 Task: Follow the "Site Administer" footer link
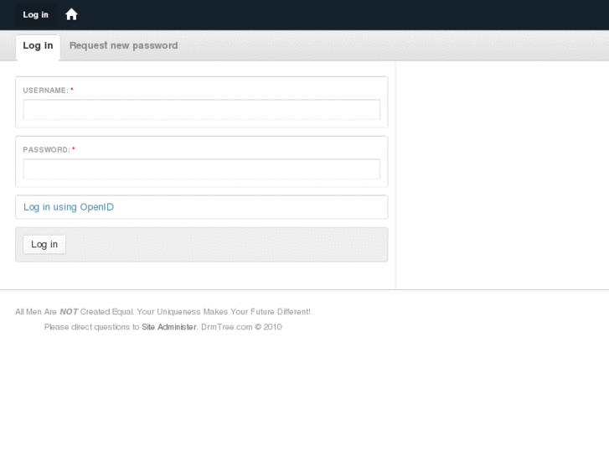pyautogui.click(x=169, y=327)
